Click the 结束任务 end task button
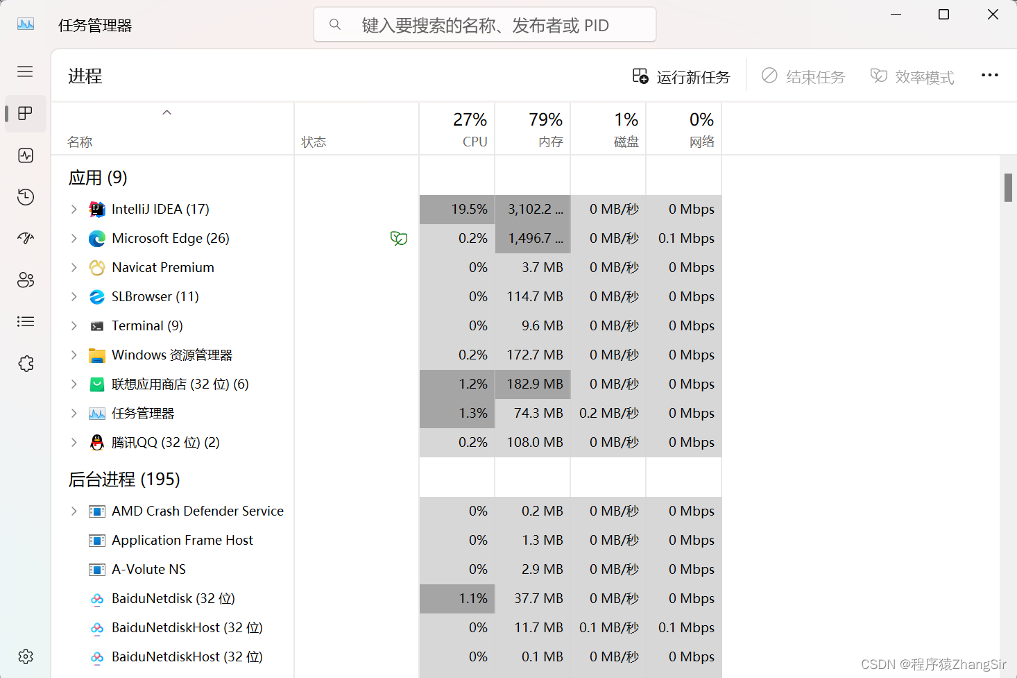1017x678 pixels. tap(803, 76)
